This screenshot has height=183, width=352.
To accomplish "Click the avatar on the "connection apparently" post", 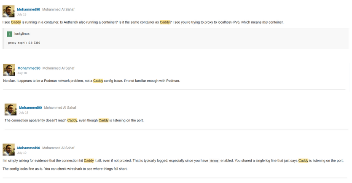I will [11, 110].
